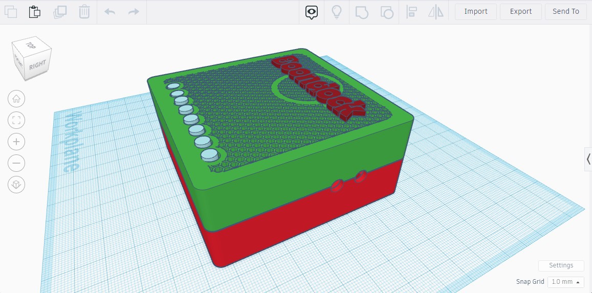Viewport: 592px width, 293px height.
Task: Click the Ungroup shapes icon
Action: click(387, 12)
